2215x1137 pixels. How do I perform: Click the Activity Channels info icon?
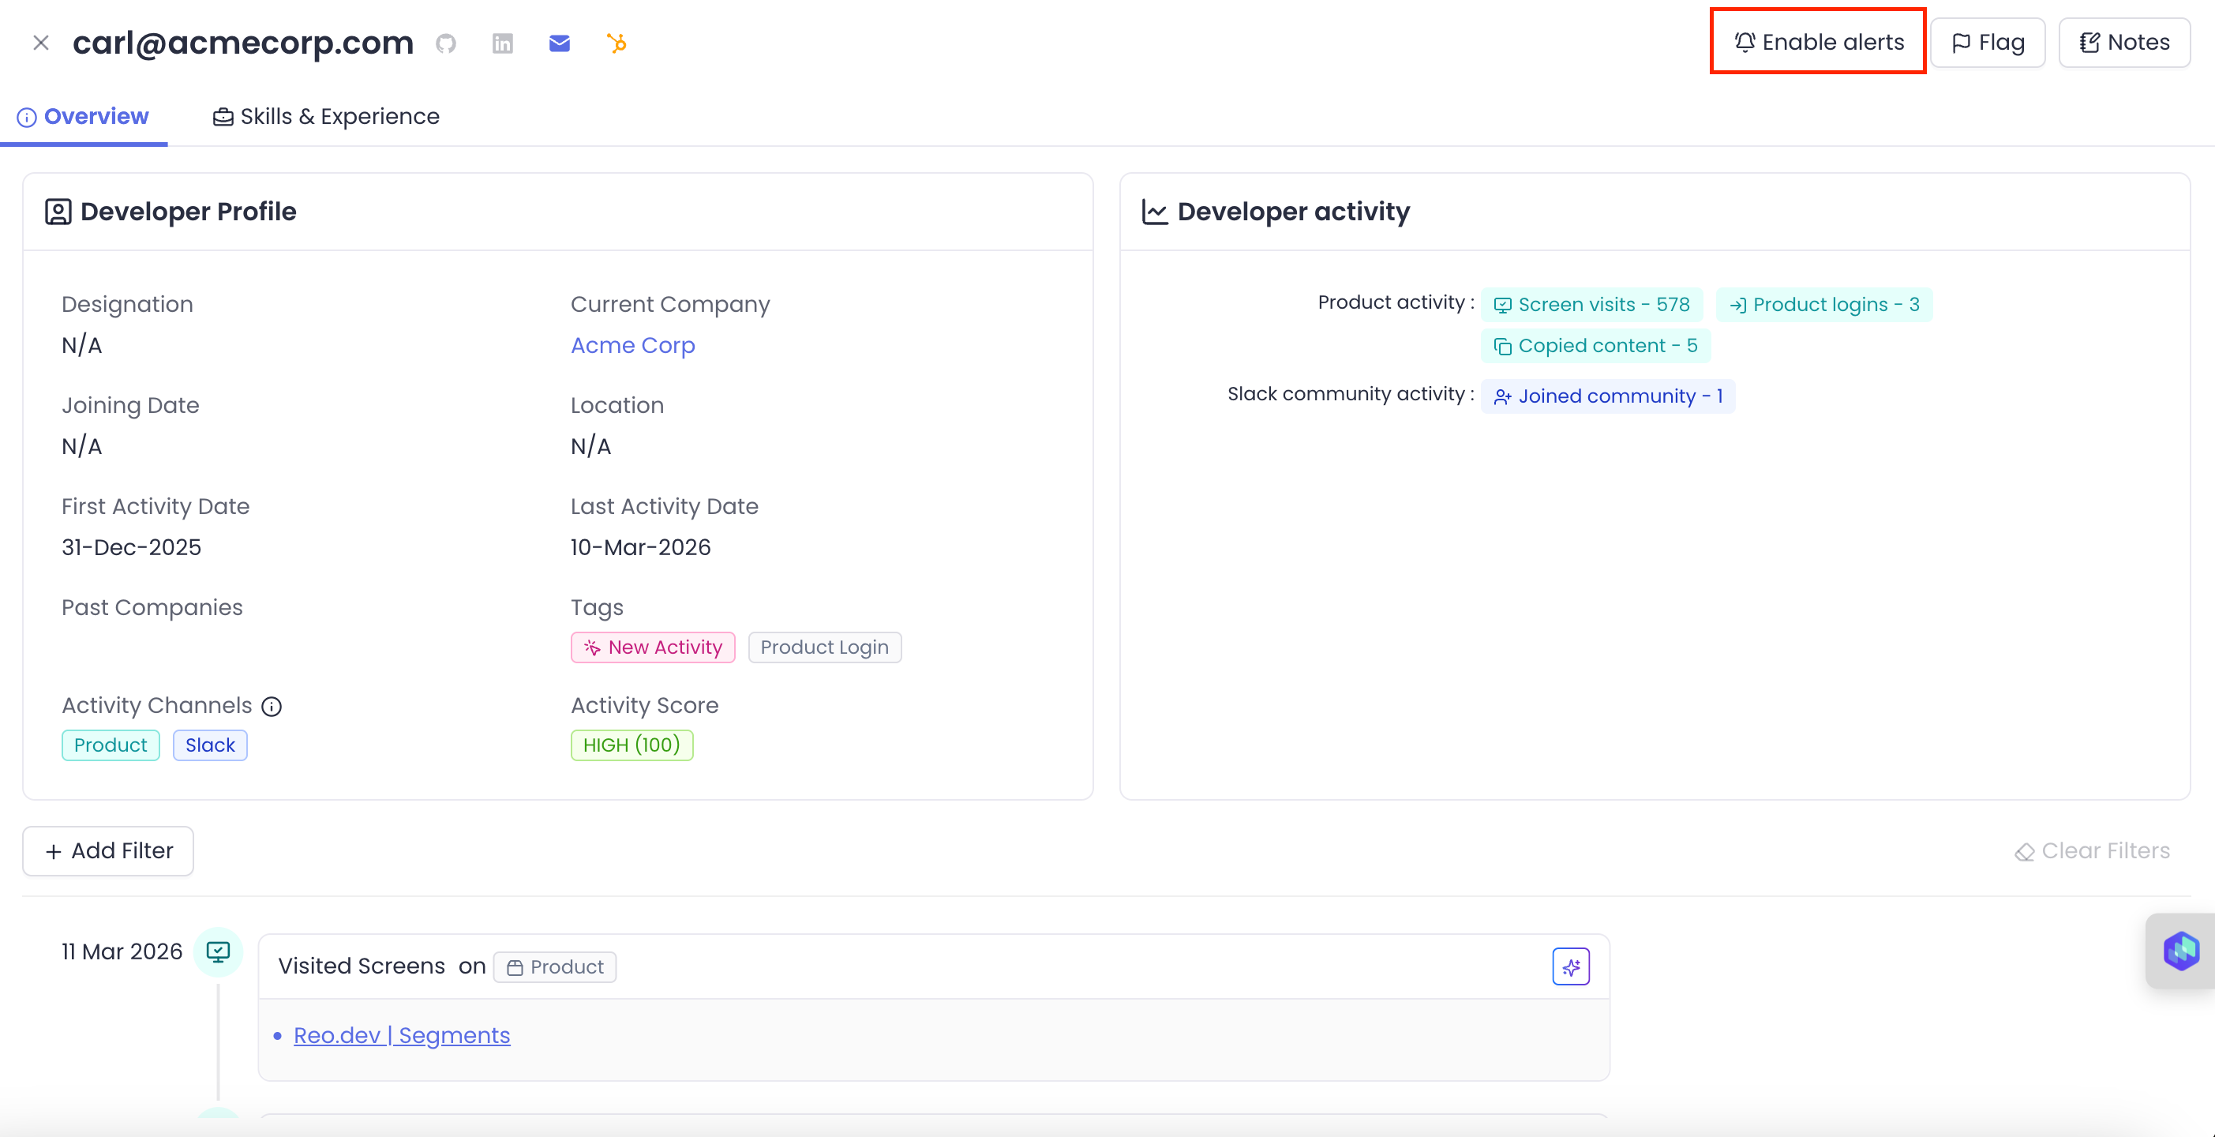tap(272, 706)
